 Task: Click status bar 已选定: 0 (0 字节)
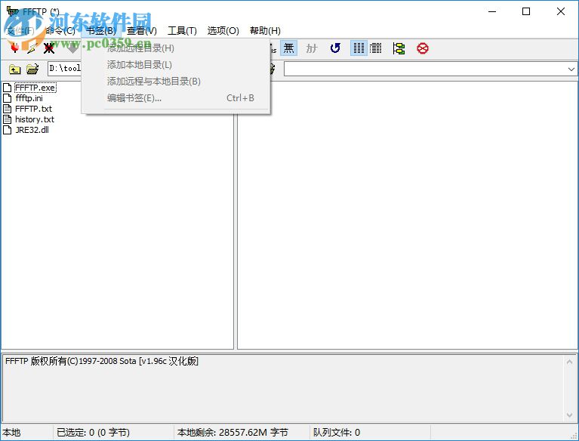point(93,432)
